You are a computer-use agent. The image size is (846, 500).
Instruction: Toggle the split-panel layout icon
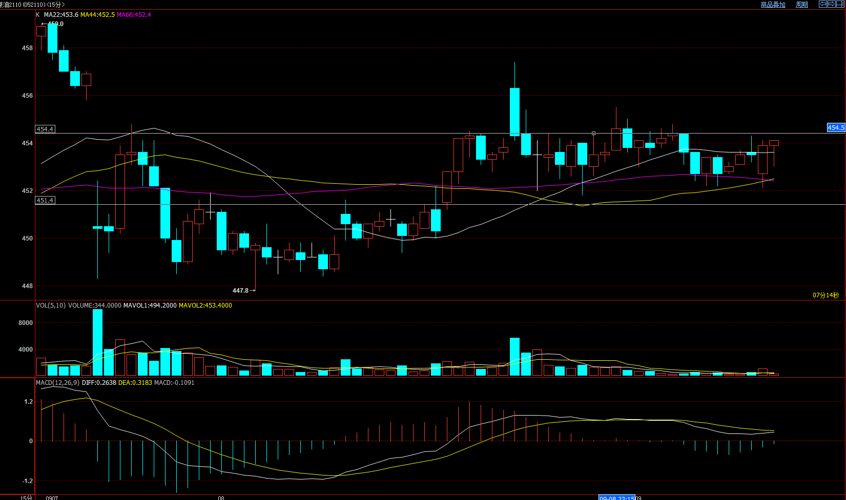pyautogui.click(x=840, y=4)
